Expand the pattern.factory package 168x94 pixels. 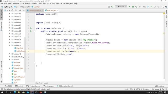click(9, 57)
